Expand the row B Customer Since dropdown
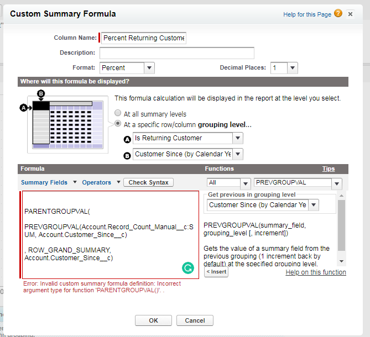Viewport: 370px width, 337px height. [x=188, y=154]
